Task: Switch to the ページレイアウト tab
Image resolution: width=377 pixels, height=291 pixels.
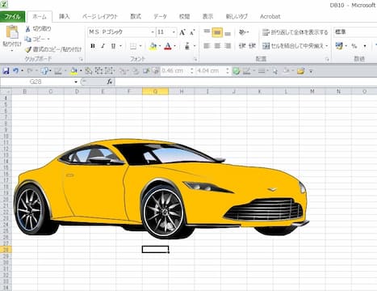Action: pyautogui.click(x=100, y=17)
